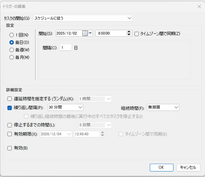Viewport: 205px width, 177px height.
Task: Click the 継続時間(F): label
Action: coord(133,108)
